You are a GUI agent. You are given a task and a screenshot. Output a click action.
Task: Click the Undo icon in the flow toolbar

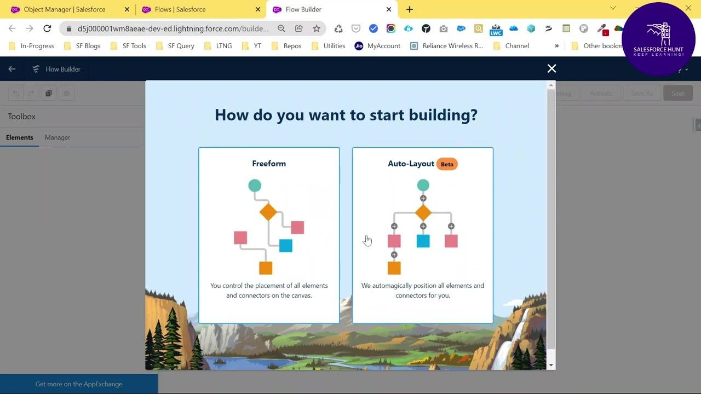[x=16, y=93]
